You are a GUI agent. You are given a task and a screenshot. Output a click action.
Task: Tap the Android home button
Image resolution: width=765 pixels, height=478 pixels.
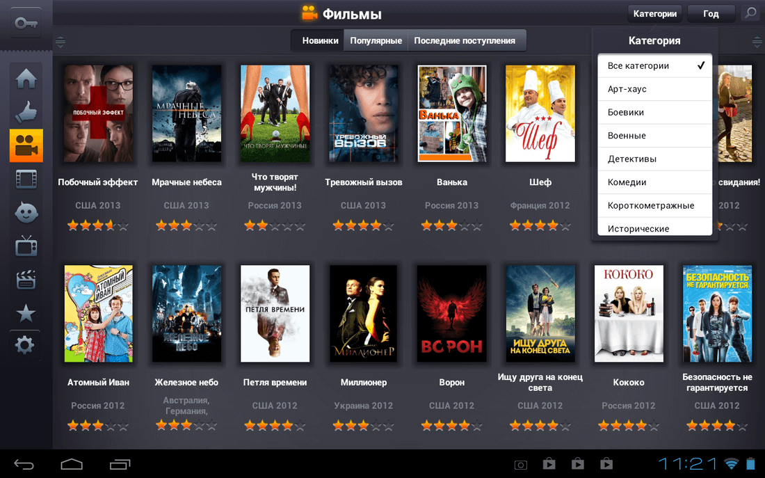point(72,464)
